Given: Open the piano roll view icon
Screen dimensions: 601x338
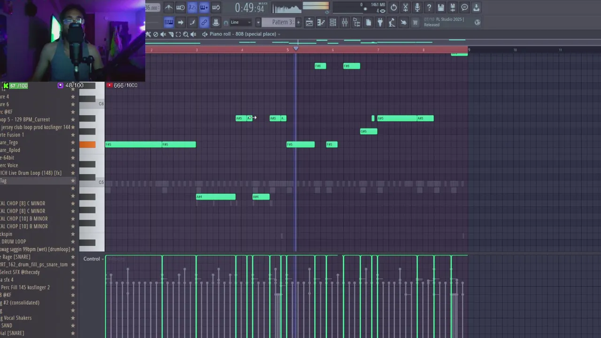Looking at the screenshot, I should [321, 22].
